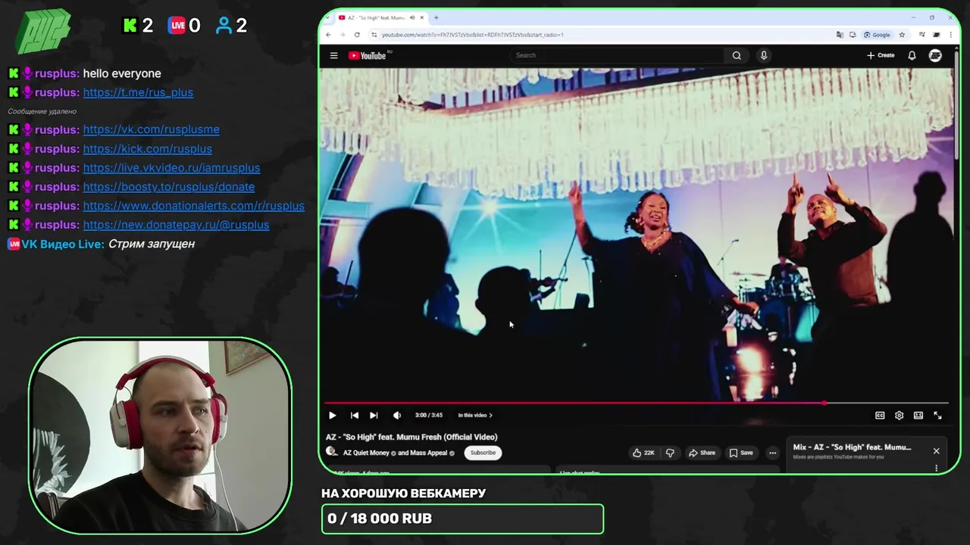The height and width of the screenshot is (545, 970).
Task: Bookmark this page with the star
Action: [902, 35]
